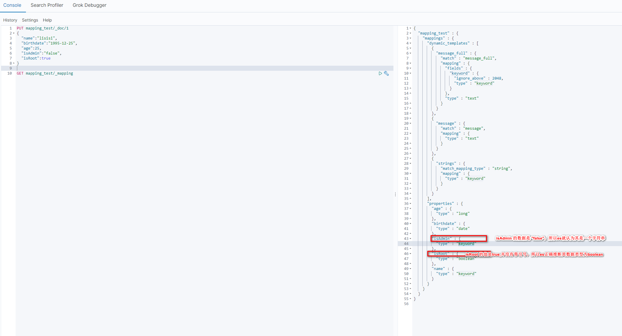Collapse the PUT request body in the editor
This screenshot has width=622, height=336.
click(x=14, y=33)
